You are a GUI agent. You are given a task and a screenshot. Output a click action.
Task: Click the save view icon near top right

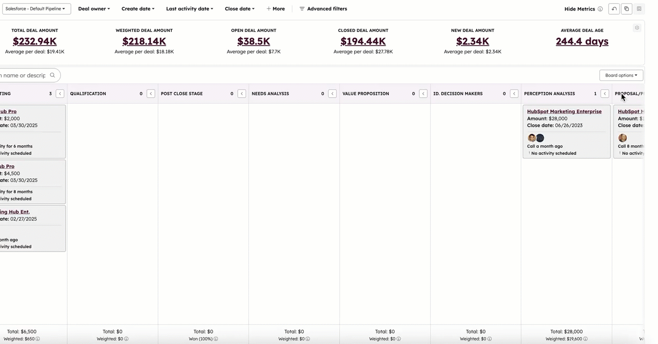639,8
